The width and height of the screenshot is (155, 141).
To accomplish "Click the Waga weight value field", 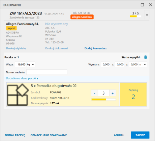I will (x=21, y=64).
